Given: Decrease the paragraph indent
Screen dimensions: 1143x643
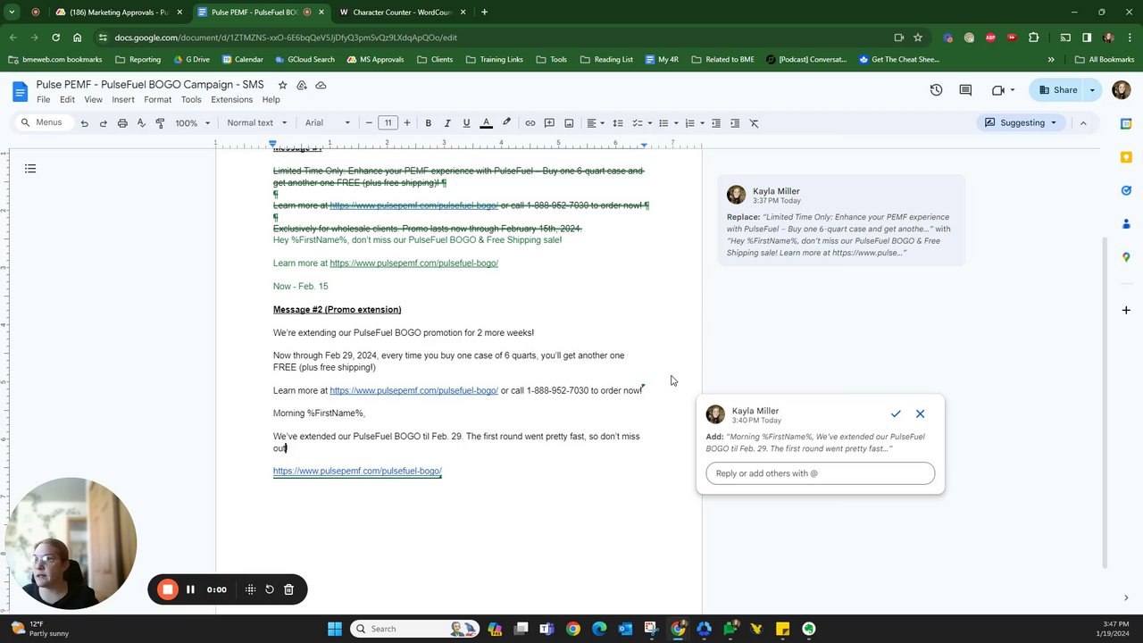Looking at the screenshot, I should pos(716,123).
